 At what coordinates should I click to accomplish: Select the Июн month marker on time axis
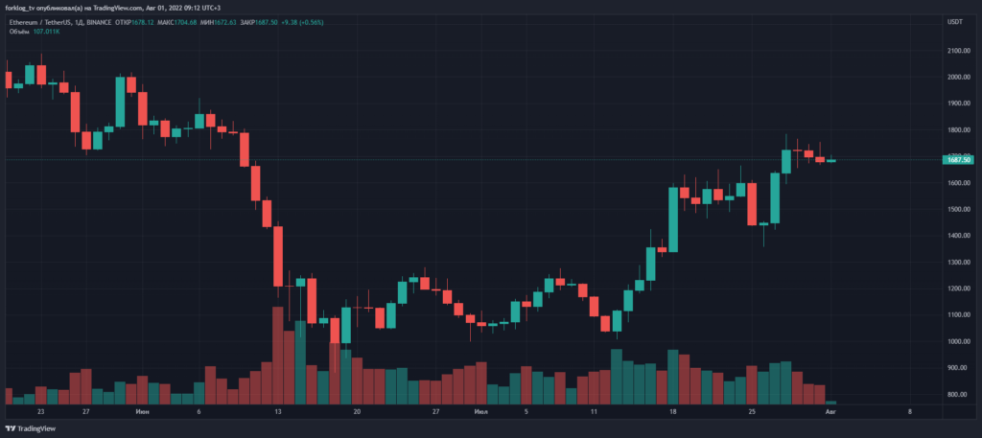point(142,411)
